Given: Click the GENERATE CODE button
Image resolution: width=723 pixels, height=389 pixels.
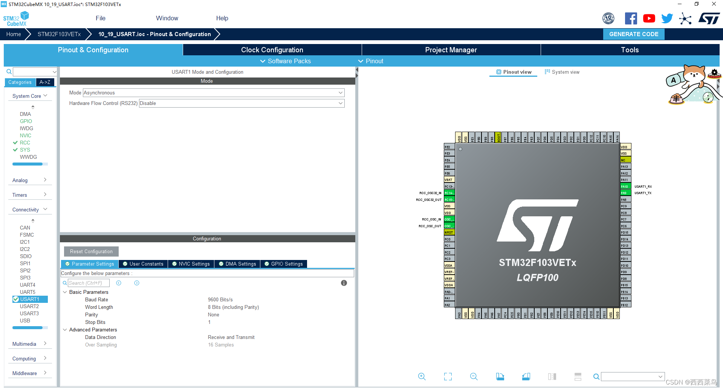Looking at the screenshot, I should [634, 34].
